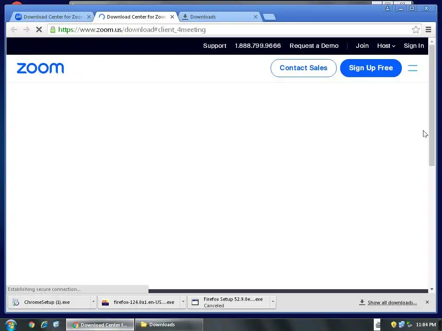Open Chrome user profile icon in title bar
The width and height of the screenshot is (442, 331).
tap(388, 8)
